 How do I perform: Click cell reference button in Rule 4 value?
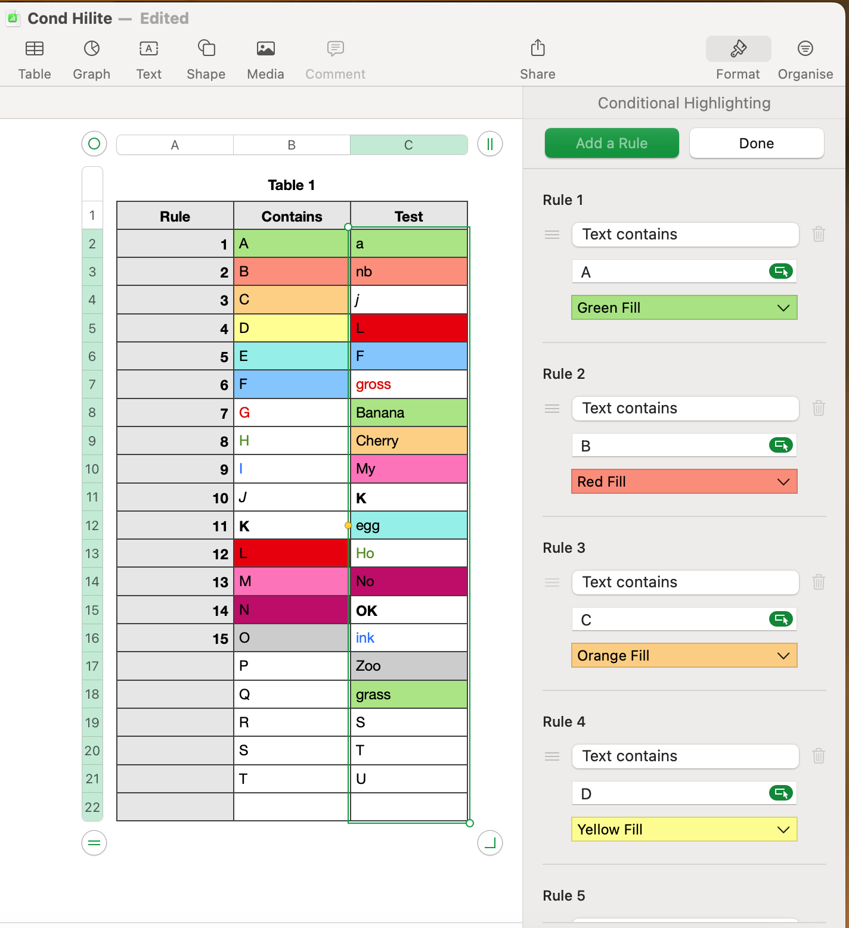tap(781, 793)
